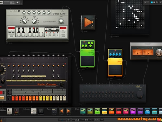Viewport: 162px width, 122px height.
Task: Click the Effects category label in the tray
Action: click(x=77, y=109)
